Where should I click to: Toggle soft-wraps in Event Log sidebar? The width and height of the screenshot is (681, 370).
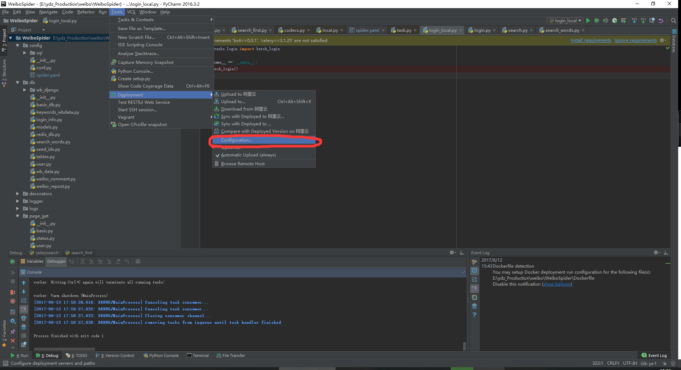click(474, 280)
